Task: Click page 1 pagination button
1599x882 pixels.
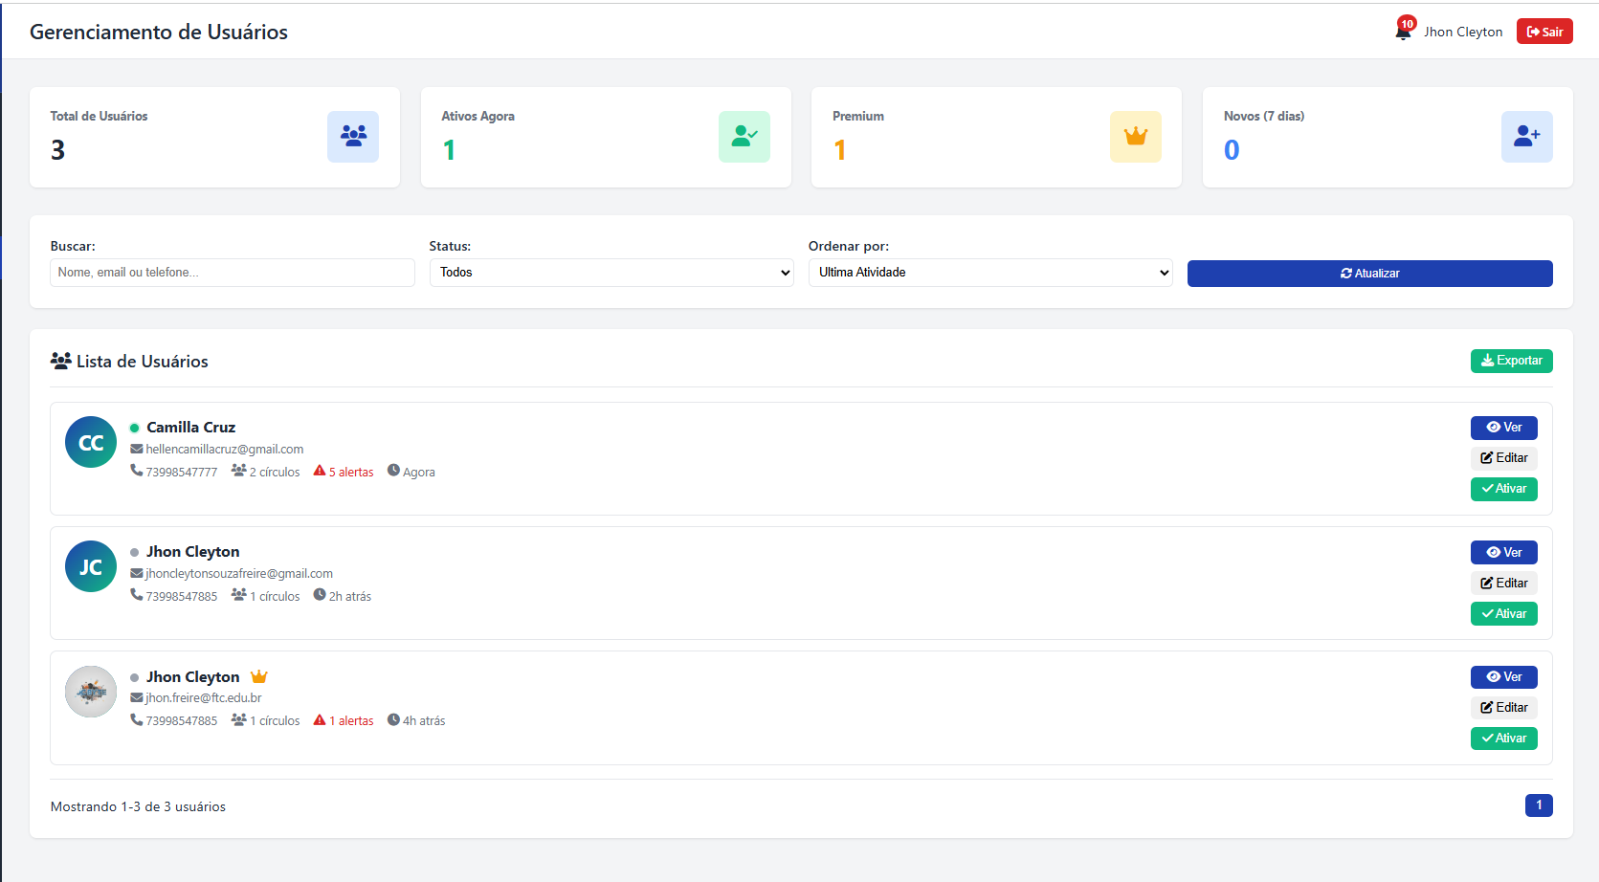Action: click(1538, 805)
